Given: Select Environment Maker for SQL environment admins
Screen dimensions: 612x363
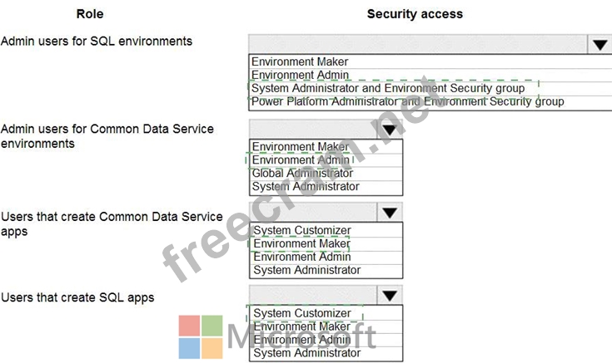Looking at the screenshot, I should [430, 61].
